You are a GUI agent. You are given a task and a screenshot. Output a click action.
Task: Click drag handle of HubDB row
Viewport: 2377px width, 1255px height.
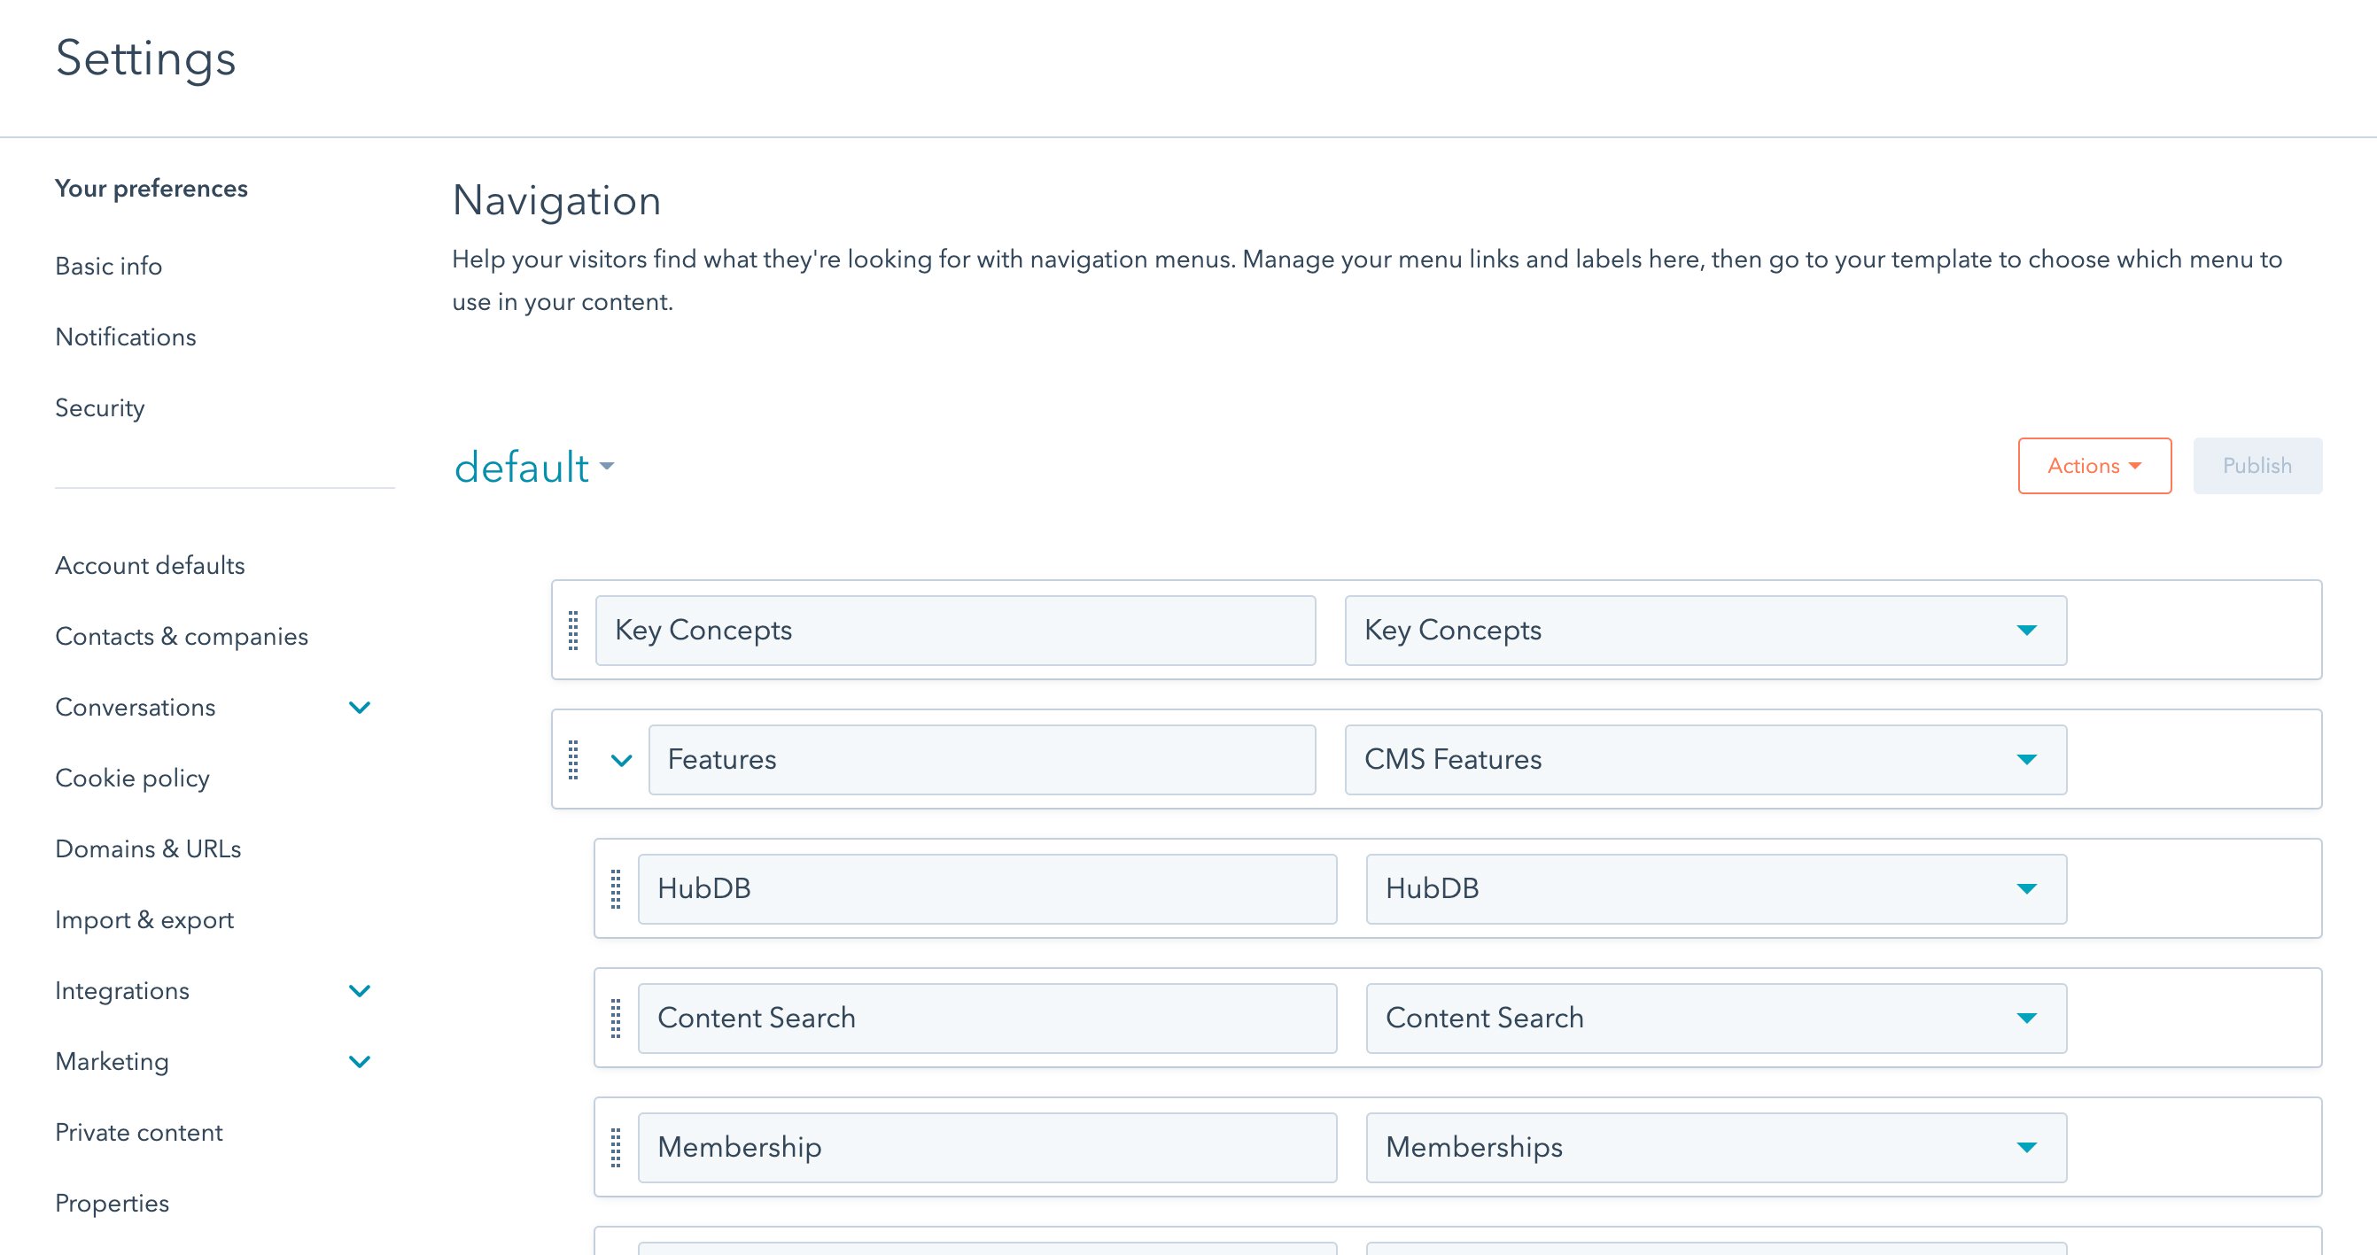[616, 888]
